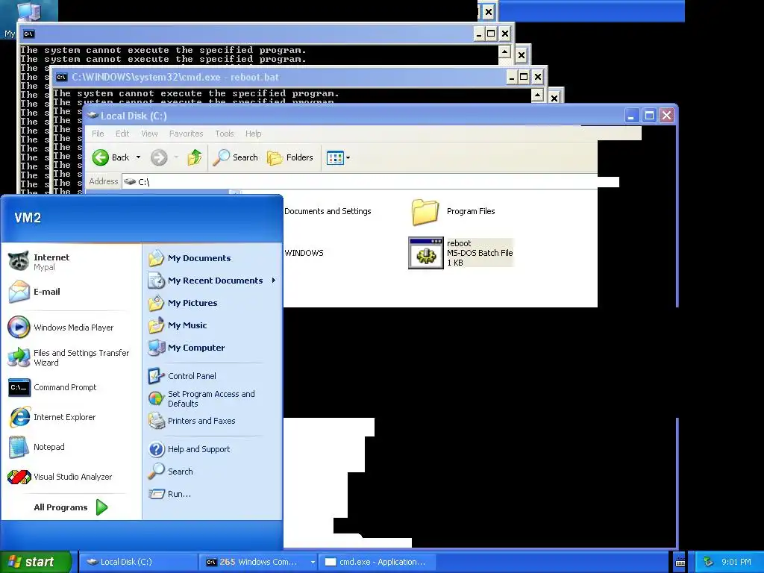
Task: Click the Forward arrow in Explorer toolbar
Action: pos(159,157)
